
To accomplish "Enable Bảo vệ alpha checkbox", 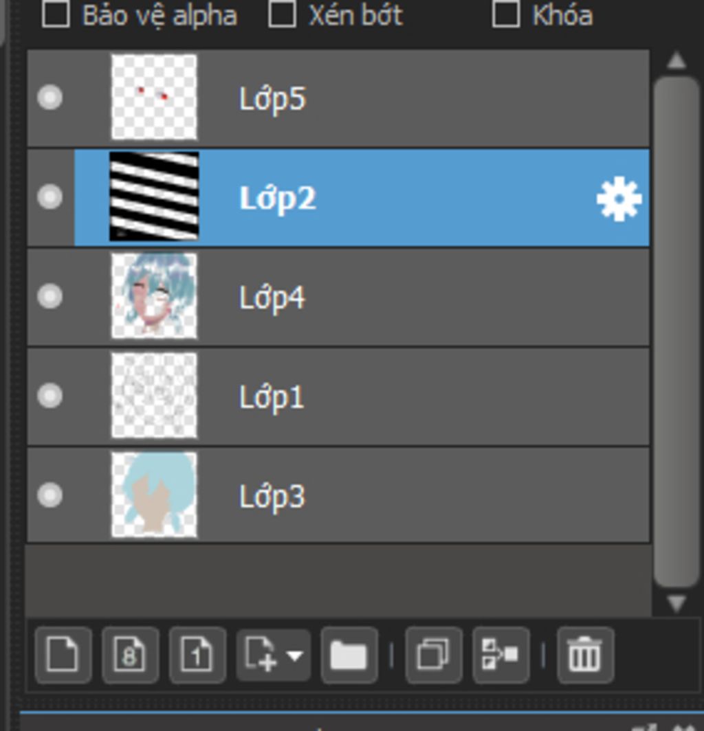I will [56, 15].
